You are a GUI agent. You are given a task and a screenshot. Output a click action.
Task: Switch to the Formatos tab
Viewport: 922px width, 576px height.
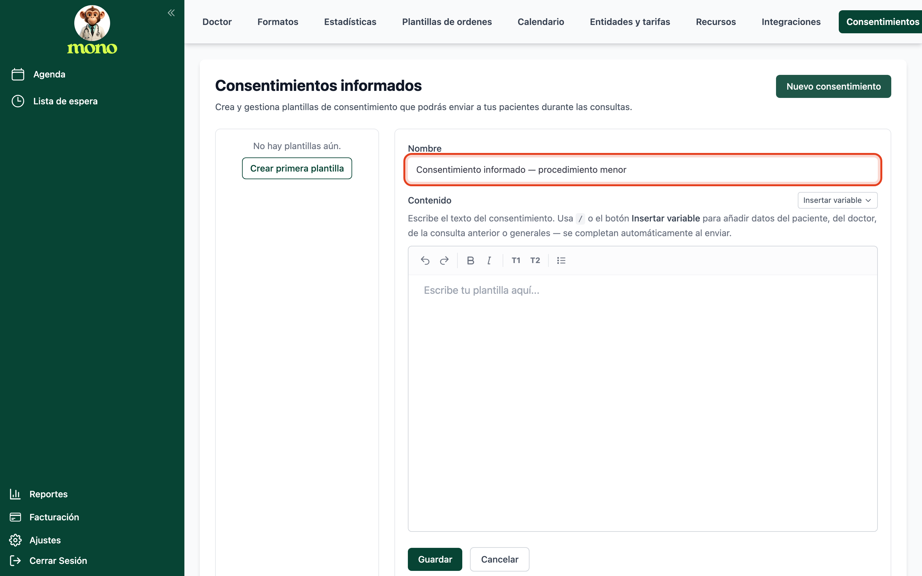click(278, 22)
